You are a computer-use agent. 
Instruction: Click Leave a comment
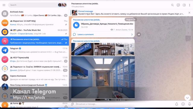pos(86,35)
